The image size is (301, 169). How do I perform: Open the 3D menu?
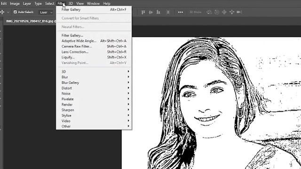pos(71,3)
